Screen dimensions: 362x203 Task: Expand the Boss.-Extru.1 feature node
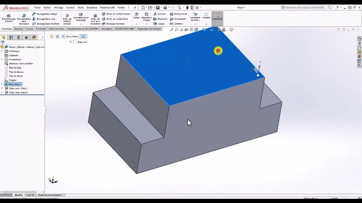2,84
